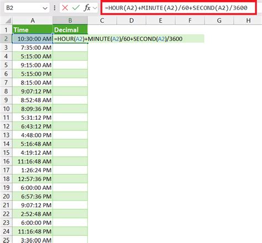Select the cell with 4:19:12 AM
262x243 pixels.
[33, 152]
